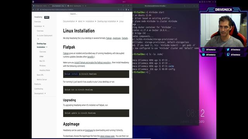The height and width of the screenshot is (139, 248).
Task: Open the Headlamp logo link in sidebar
Action: (38, 17)
